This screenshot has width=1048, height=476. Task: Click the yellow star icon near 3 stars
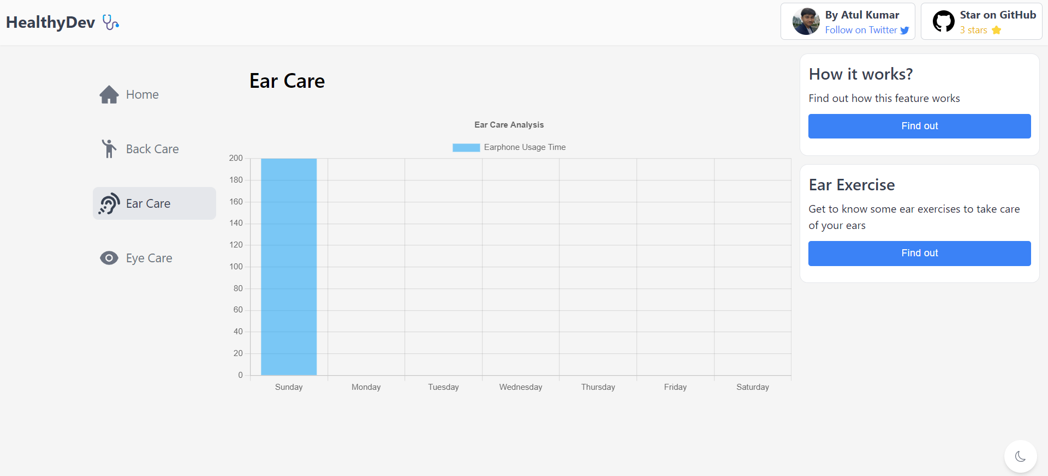997,31
